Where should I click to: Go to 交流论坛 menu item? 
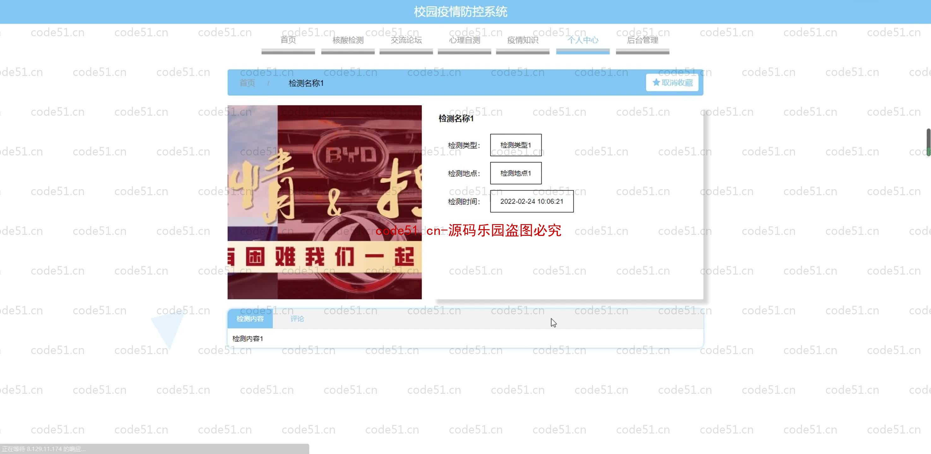(406, 40)
